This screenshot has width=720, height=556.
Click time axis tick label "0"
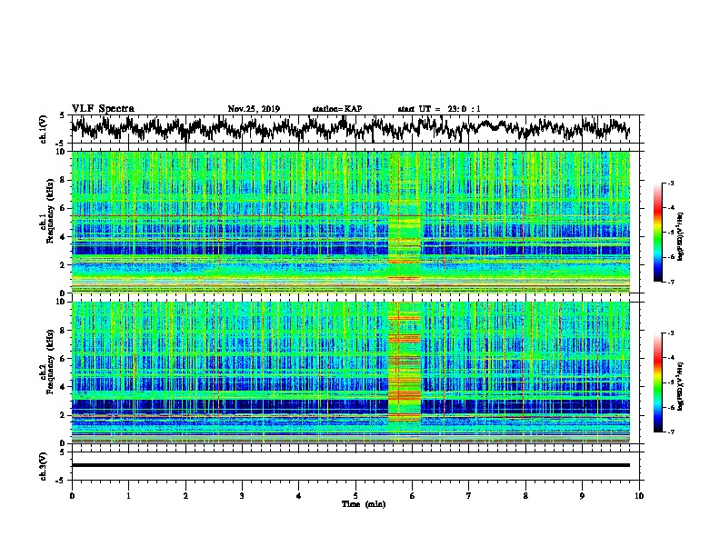(x=72, y=496)
